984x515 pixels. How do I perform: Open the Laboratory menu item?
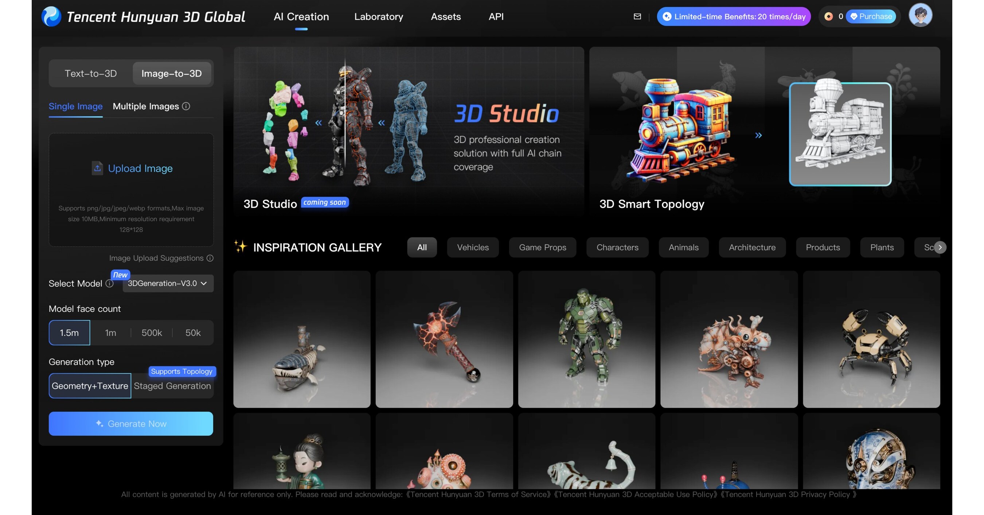379,16
